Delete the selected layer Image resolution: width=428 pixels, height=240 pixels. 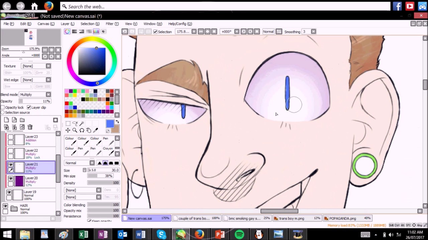tap(30, 127)
